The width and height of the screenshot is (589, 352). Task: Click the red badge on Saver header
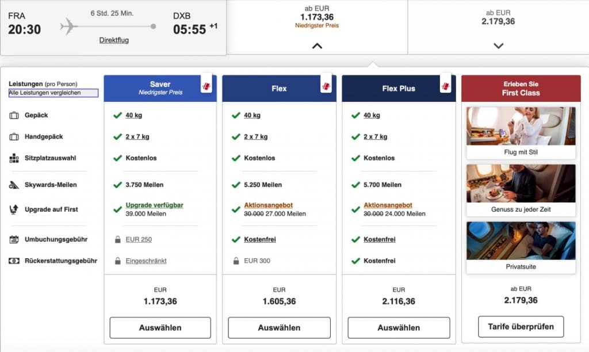click(206, 86)
